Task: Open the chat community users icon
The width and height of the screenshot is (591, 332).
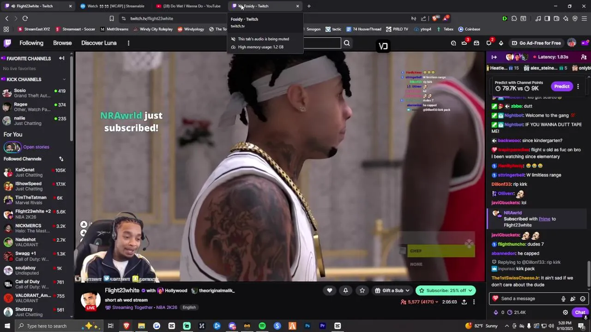Action: click(584, 57)
